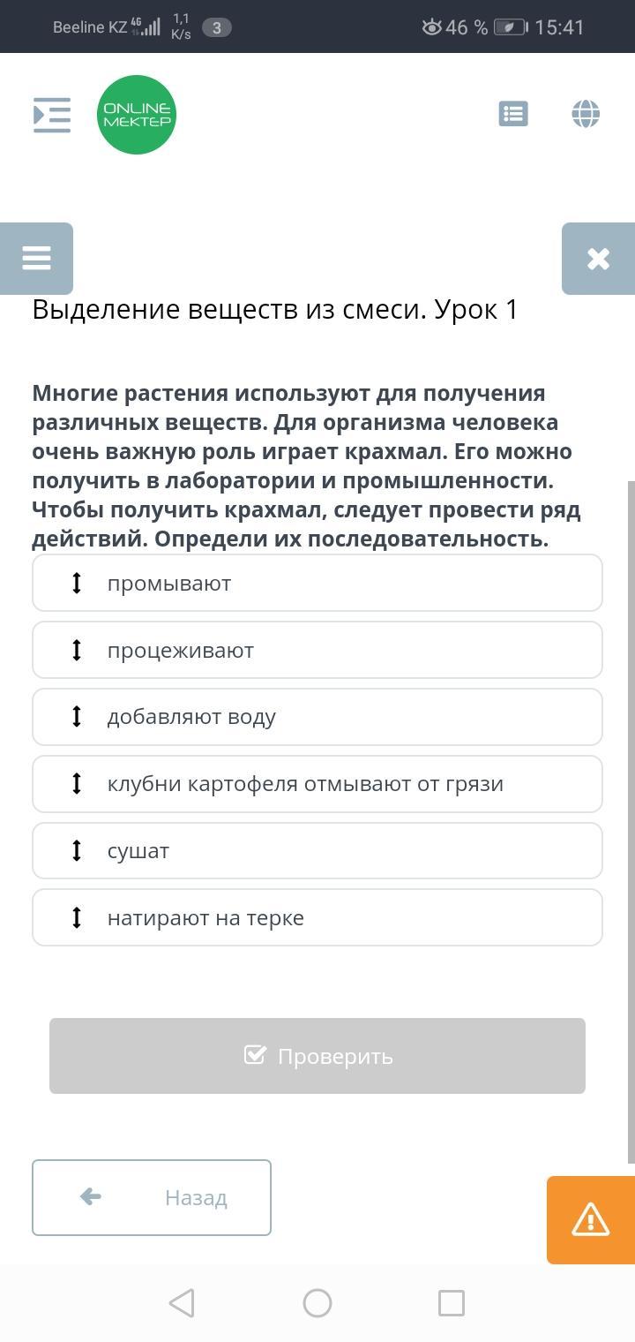635x1342 pixels.
Task: Open Android recent apps square button
Action: click(452, 1303)
